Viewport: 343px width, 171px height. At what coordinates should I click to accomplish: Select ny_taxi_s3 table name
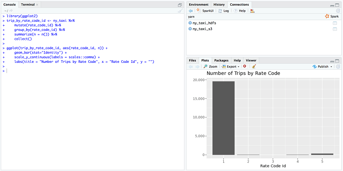[x=202, y=29]
